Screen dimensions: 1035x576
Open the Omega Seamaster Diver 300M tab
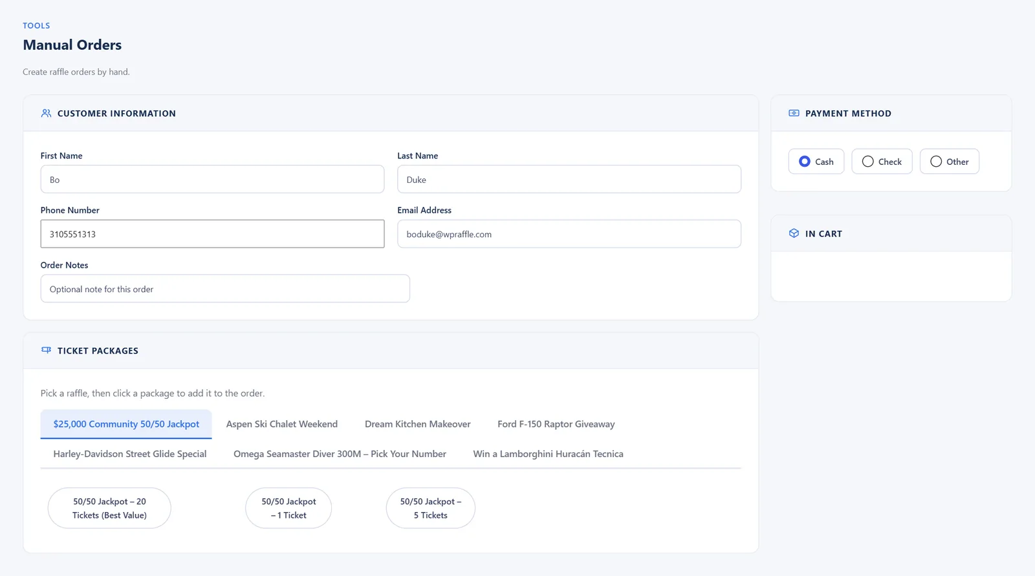(x=340, y=454)
